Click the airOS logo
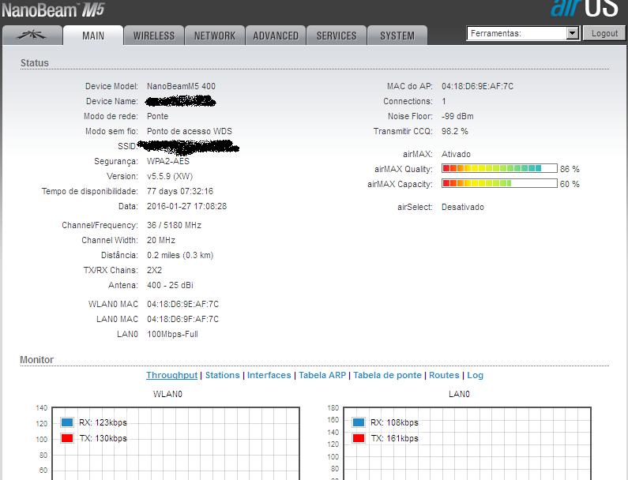The width and height of the screenshot is (628, 480). [x=585, y=8]
